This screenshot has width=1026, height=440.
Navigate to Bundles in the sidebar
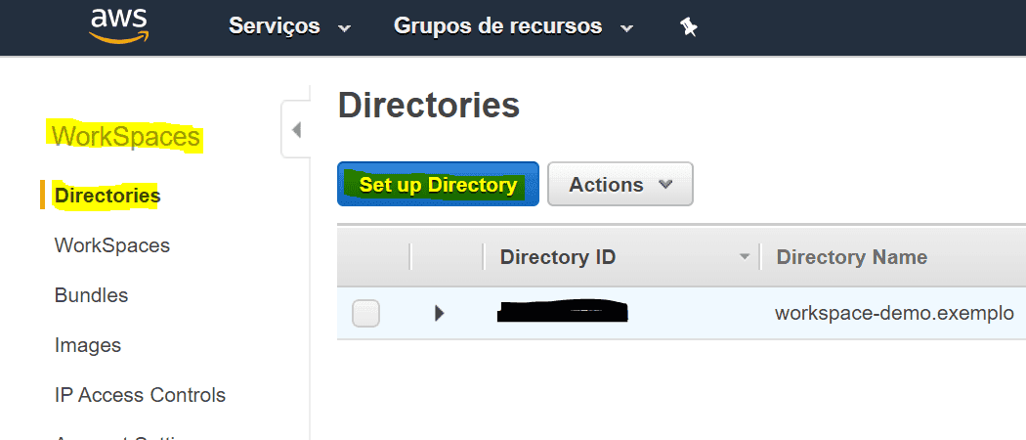91,295
